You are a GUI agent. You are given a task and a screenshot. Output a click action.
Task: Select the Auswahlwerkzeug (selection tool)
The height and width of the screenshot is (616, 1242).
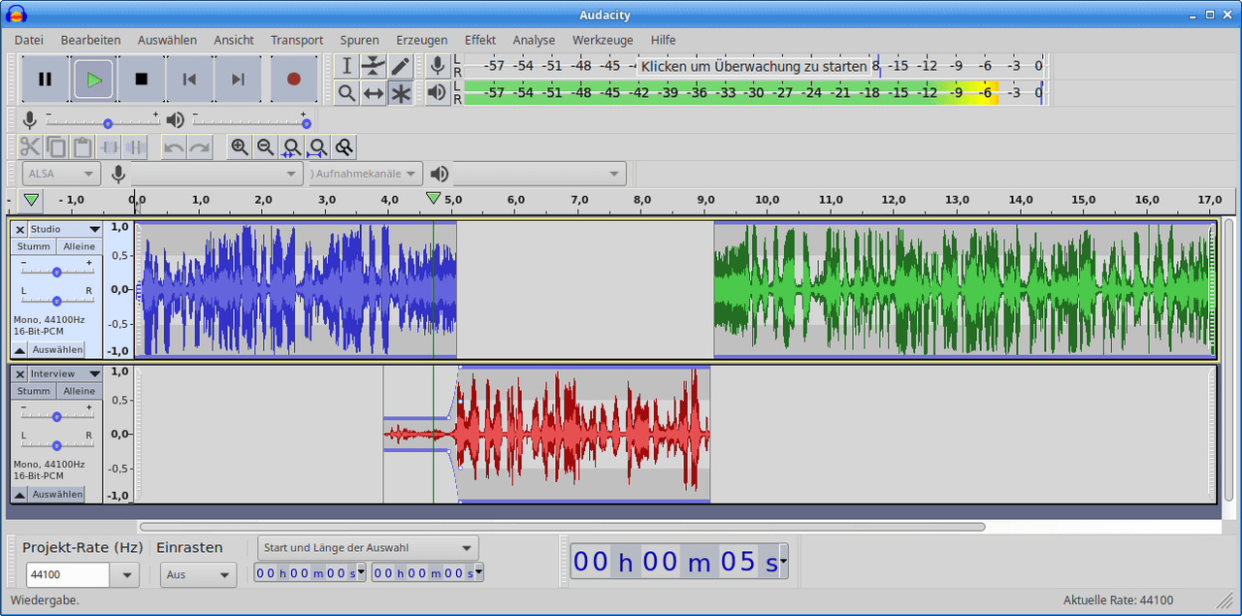[344, 65]
